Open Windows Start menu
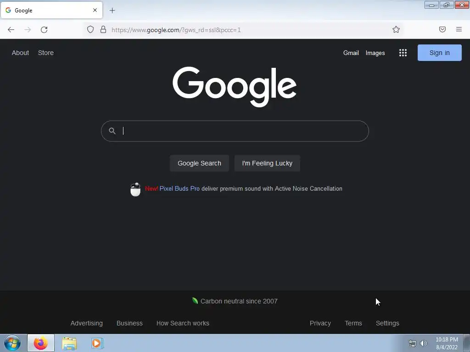The width and height of the screenshot is (470, 352). pyautogui.click(x=12, y=343)
